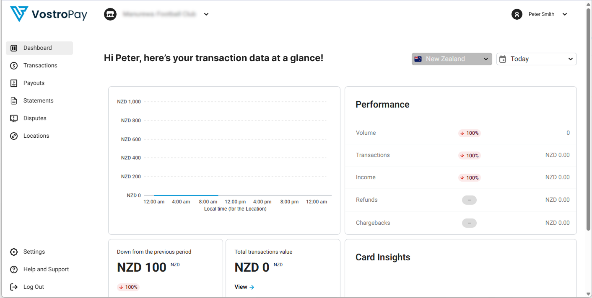The width and height of the screenshot is (592, 298).
Task: Click the Payouts icon in sidebar
Action: click(x=14, y=83)
